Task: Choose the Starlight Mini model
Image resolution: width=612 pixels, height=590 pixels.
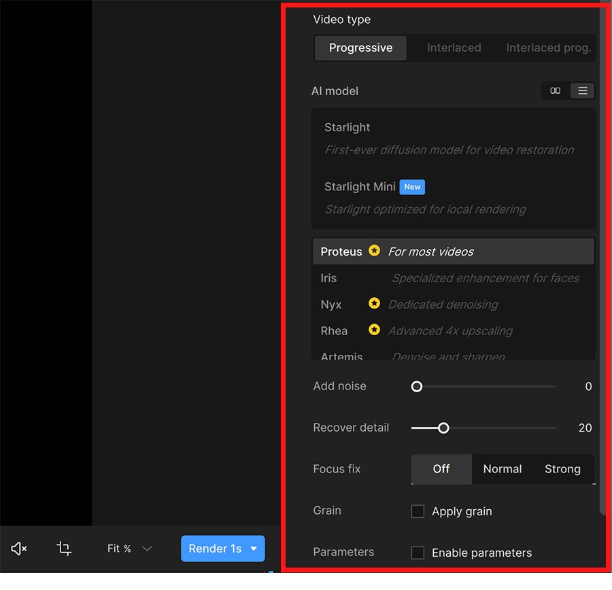Action: pos(453,198)
